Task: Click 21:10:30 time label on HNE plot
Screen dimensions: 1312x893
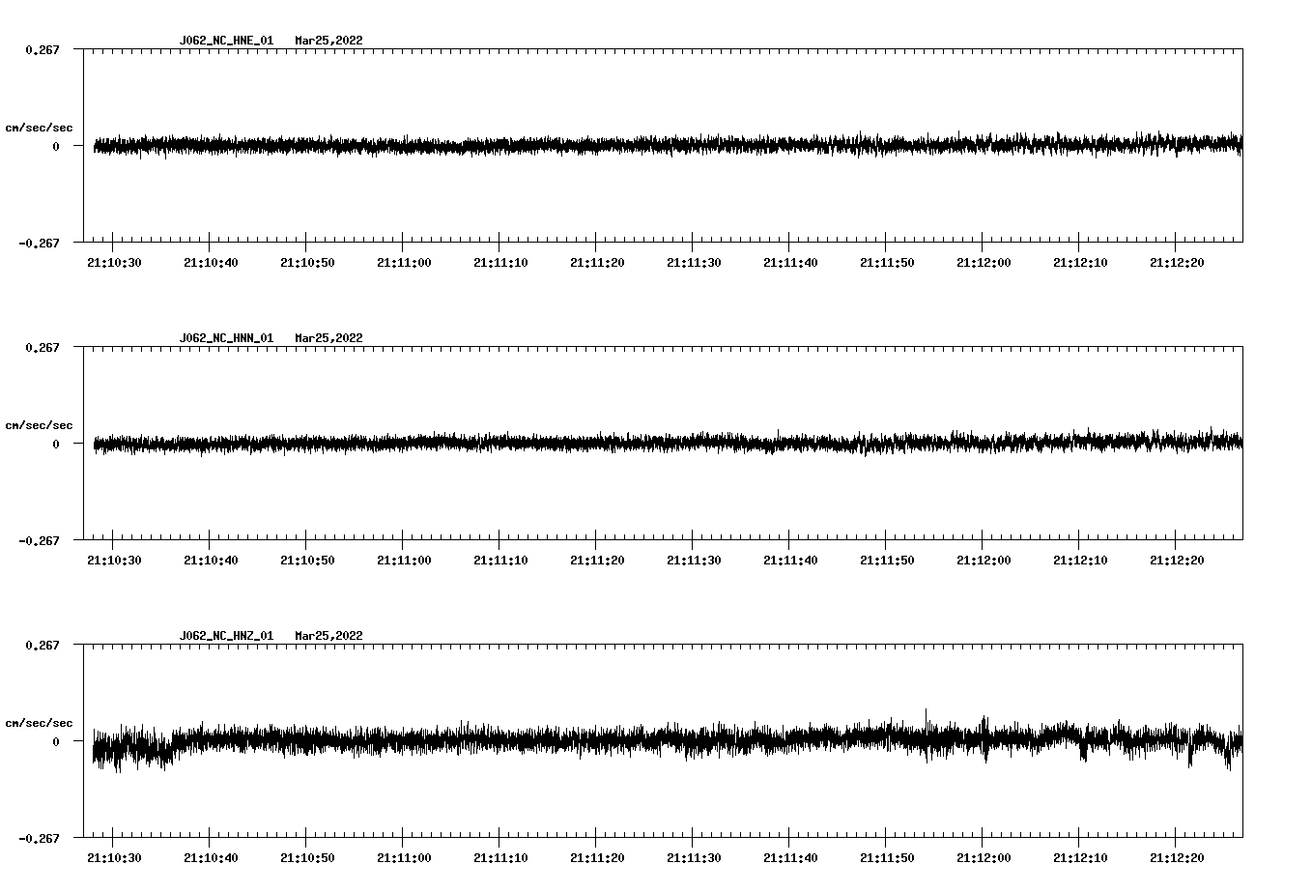Action: pyautogui.click(x=114, y=263)
